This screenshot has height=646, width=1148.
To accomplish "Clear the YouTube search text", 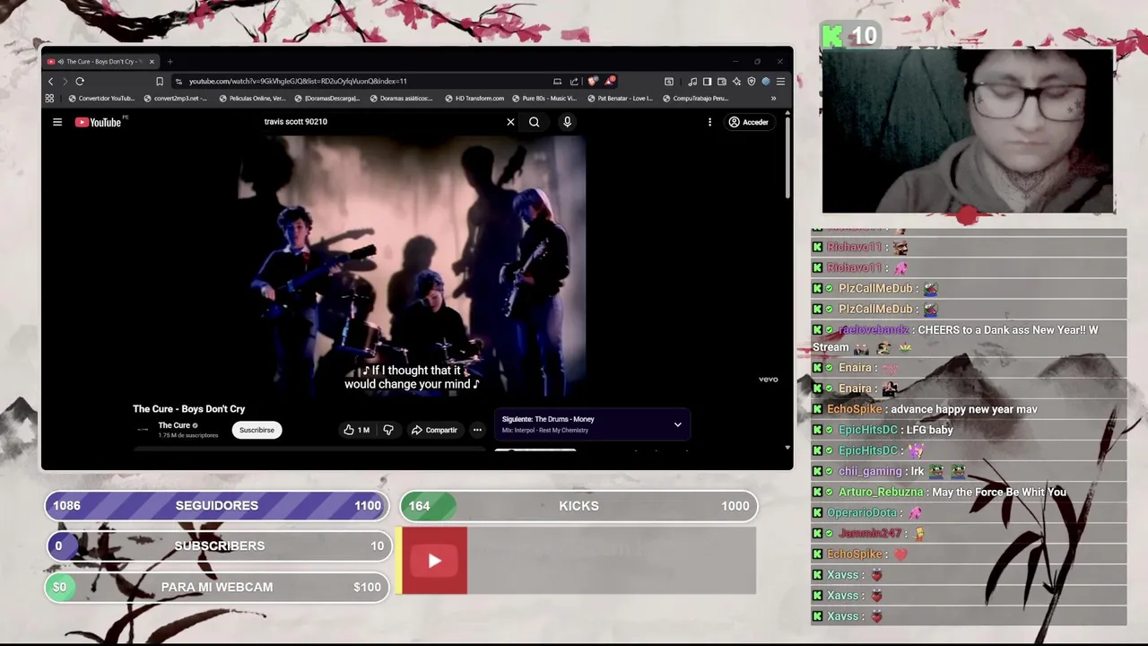I will point(510,122).
